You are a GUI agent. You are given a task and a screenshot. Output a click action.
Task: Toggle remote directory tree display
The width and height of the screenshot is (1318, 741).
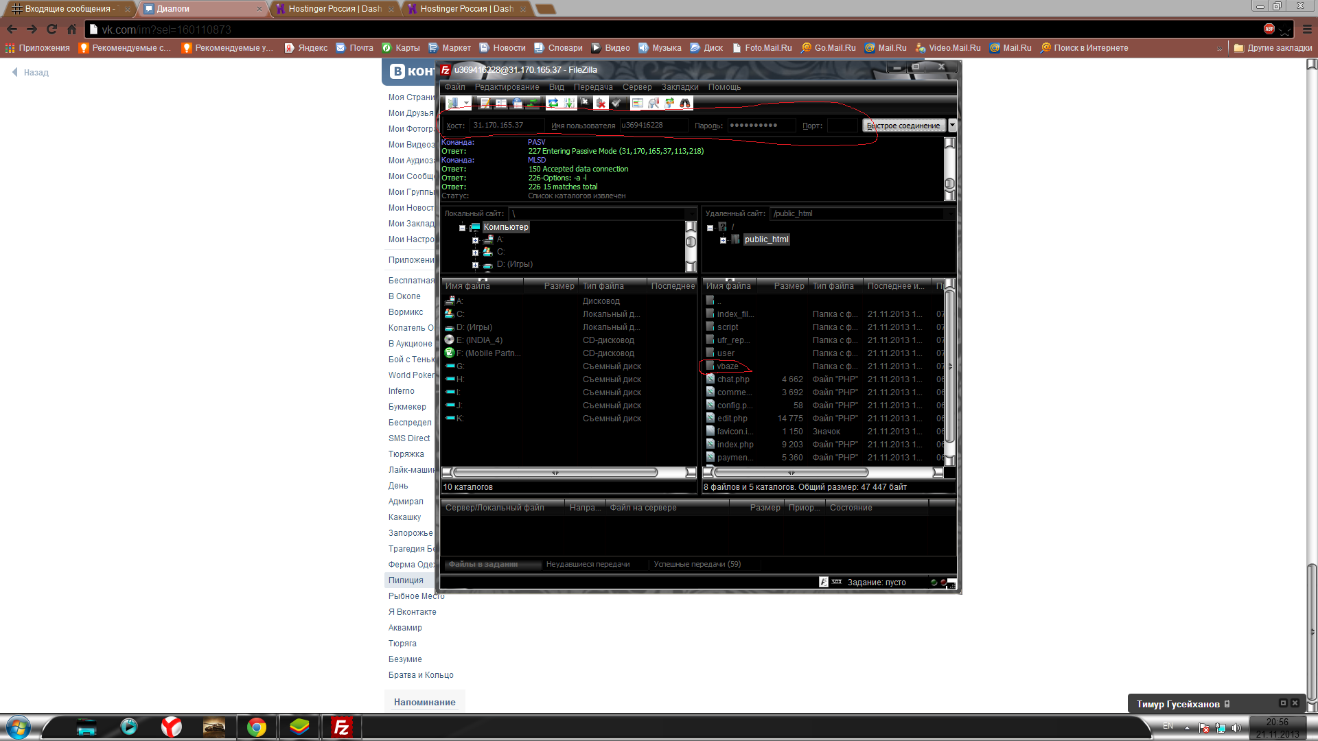(x=518, y=103)
